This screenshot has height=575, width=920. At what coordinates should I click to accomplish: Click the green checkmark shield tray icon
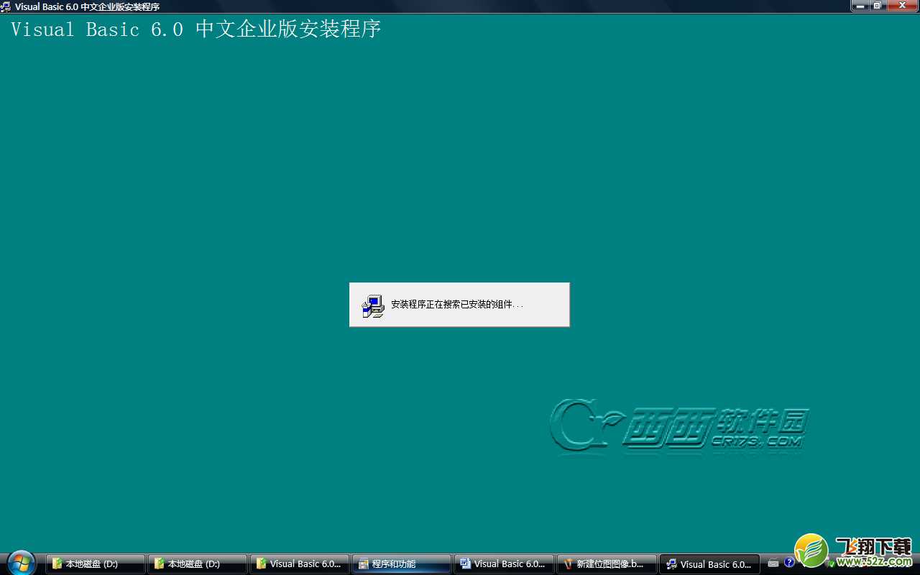tap(831, 564)
